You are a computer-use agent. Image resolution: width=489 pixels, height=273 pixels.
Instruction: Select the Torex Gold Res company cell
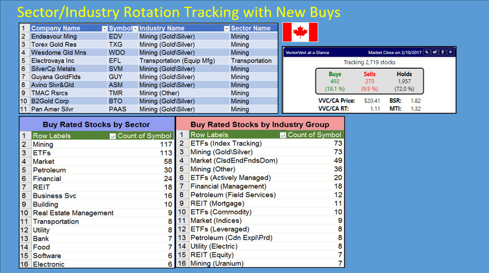pos(69,44)
